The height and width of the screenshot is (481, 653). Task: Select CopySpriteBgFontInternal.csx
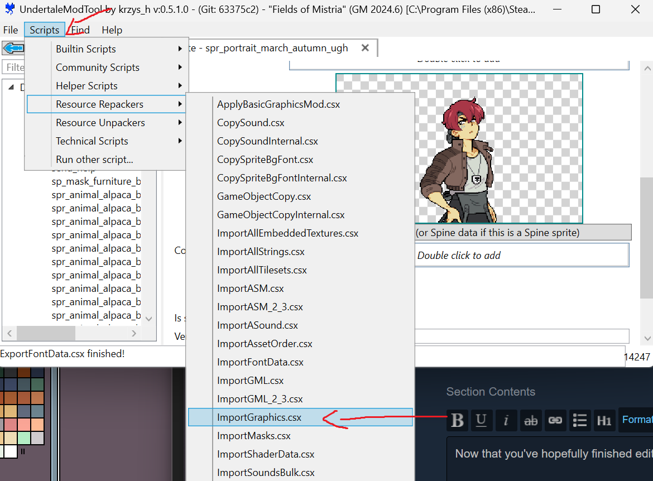[x=300, y=178]
